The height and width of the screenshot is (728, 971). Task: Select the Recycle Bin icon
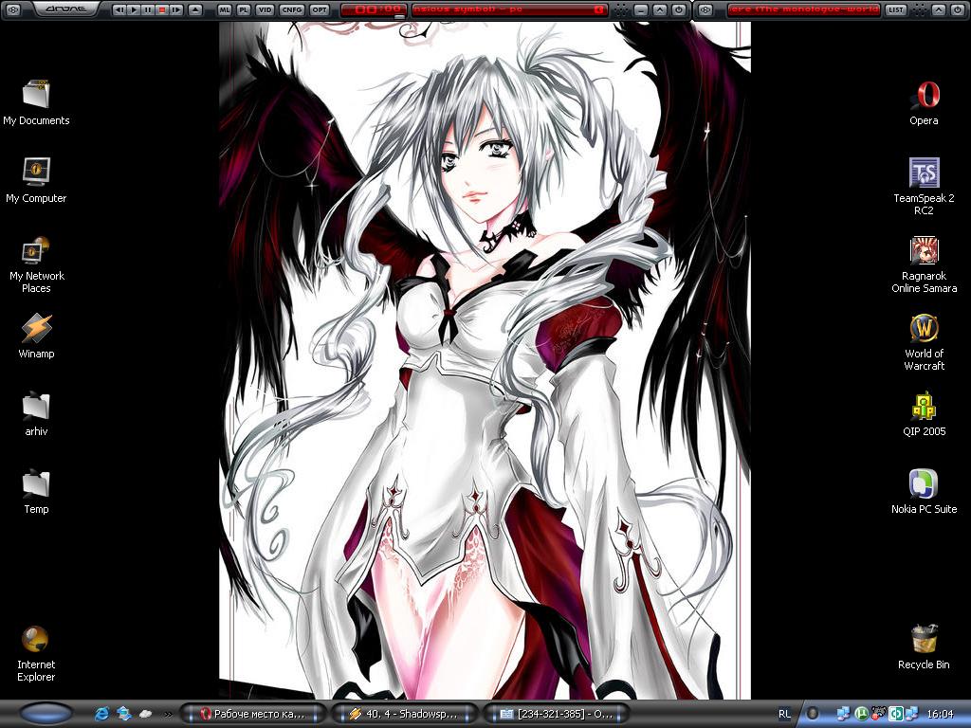point(924,646)
